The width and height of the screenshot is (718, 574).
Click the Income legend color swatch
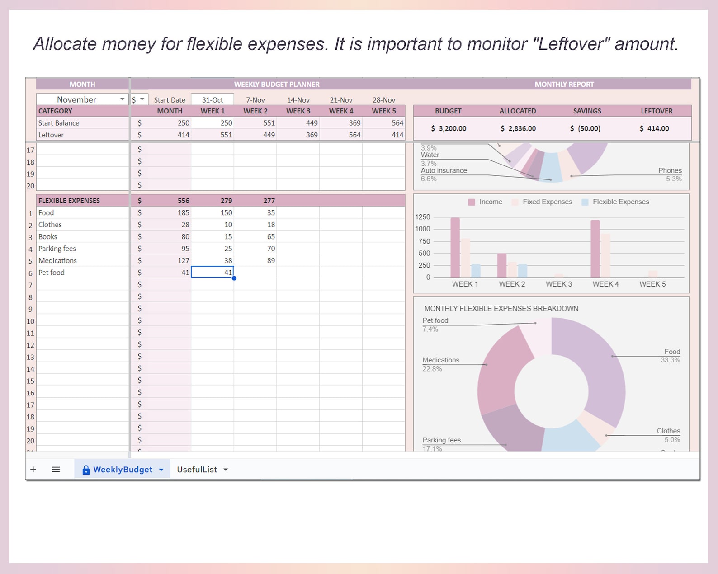(x=472, y=202)
